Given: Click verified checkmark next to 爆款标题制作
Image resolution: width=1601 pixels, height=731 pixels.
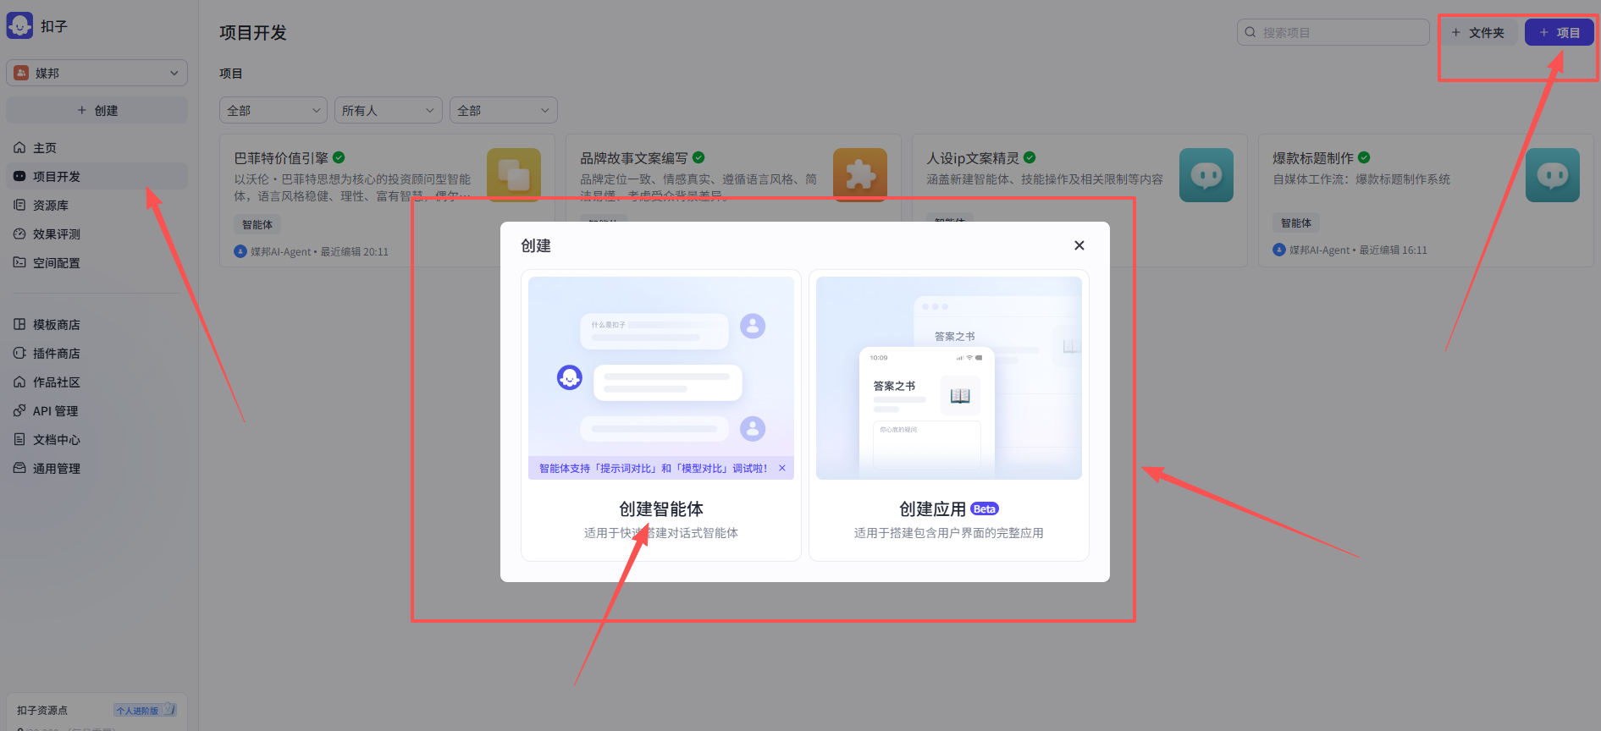Looking at the screenshot, I should click(1364, 157).
